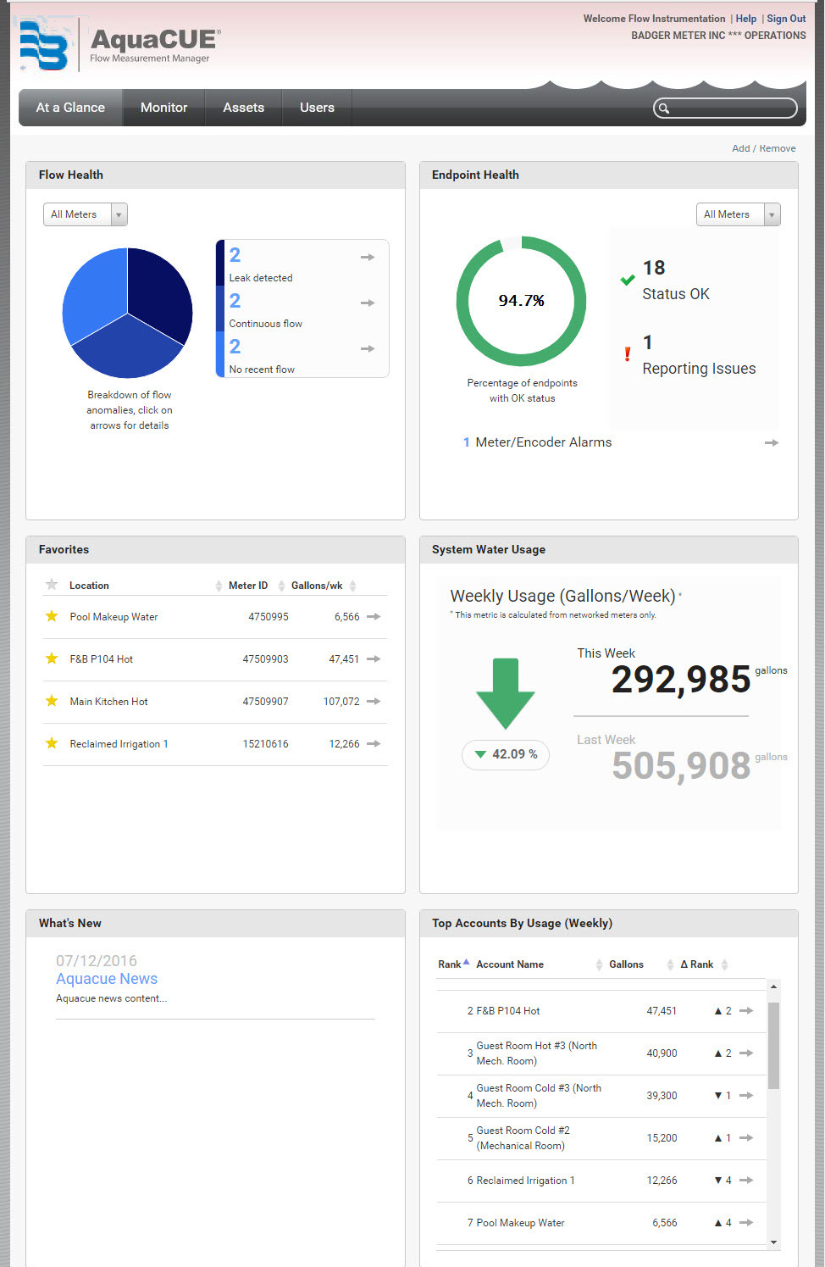Open the Assets tab
Screen dimensions: 825x1267
(244, 108)
